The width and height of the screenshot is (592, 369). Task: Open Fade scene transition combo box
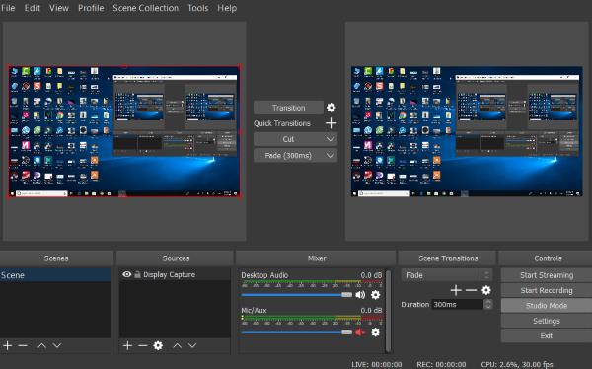pos(446,275)
